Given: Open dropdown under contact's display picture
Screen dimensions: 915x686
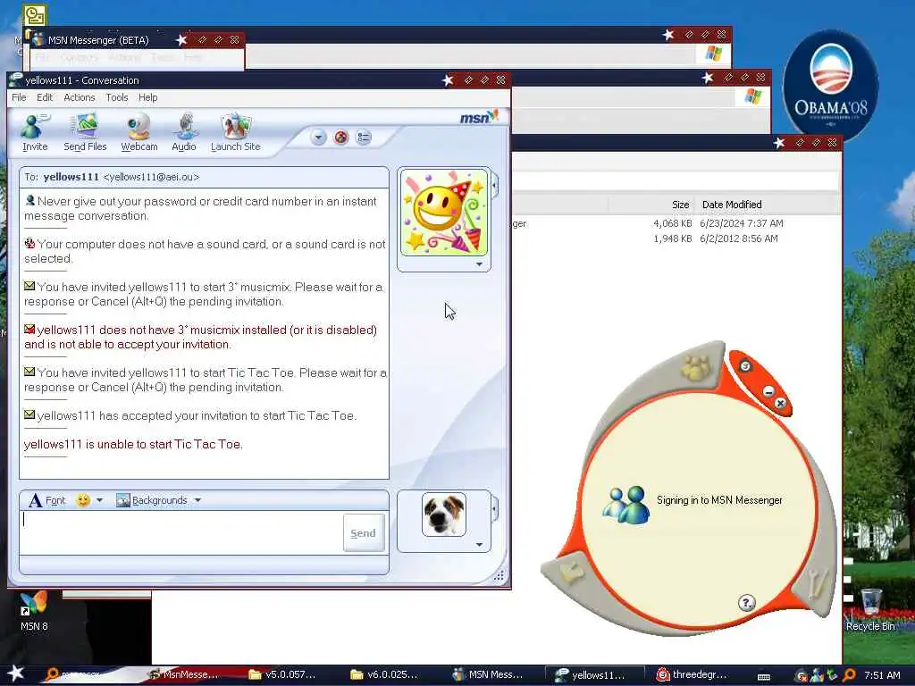Looking at the screenshot, I should click(x=479, y=264).
